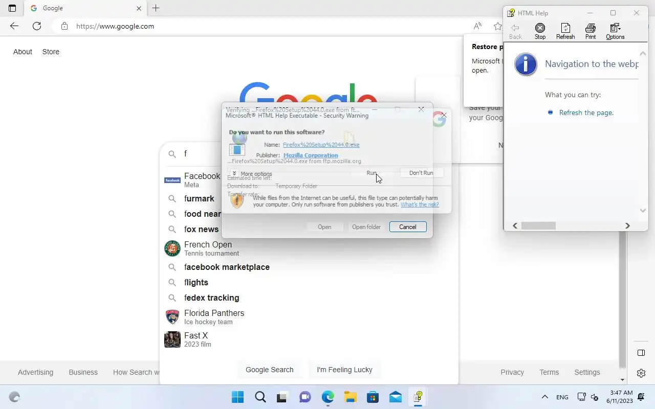Click network and volume tray icons
The height and width of the screenshot is (409, 655).
point(588,397)
